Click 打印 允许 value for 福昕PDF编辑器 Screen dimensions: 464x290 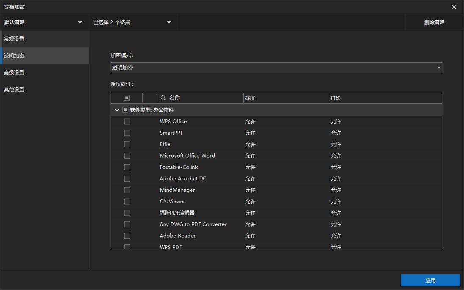(x=336, y=213)
